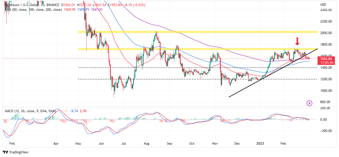Click the TradingView logo icon
This screenshot has width=339, height=157.
[x=5, y=152]
